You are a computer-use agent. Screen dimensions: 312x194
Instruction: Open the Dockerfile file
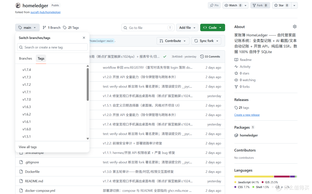32,172
